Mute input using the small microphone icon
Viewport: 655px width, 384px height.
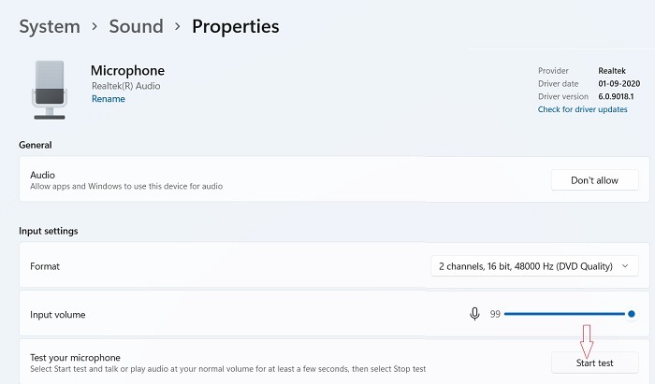click(475, 314)
